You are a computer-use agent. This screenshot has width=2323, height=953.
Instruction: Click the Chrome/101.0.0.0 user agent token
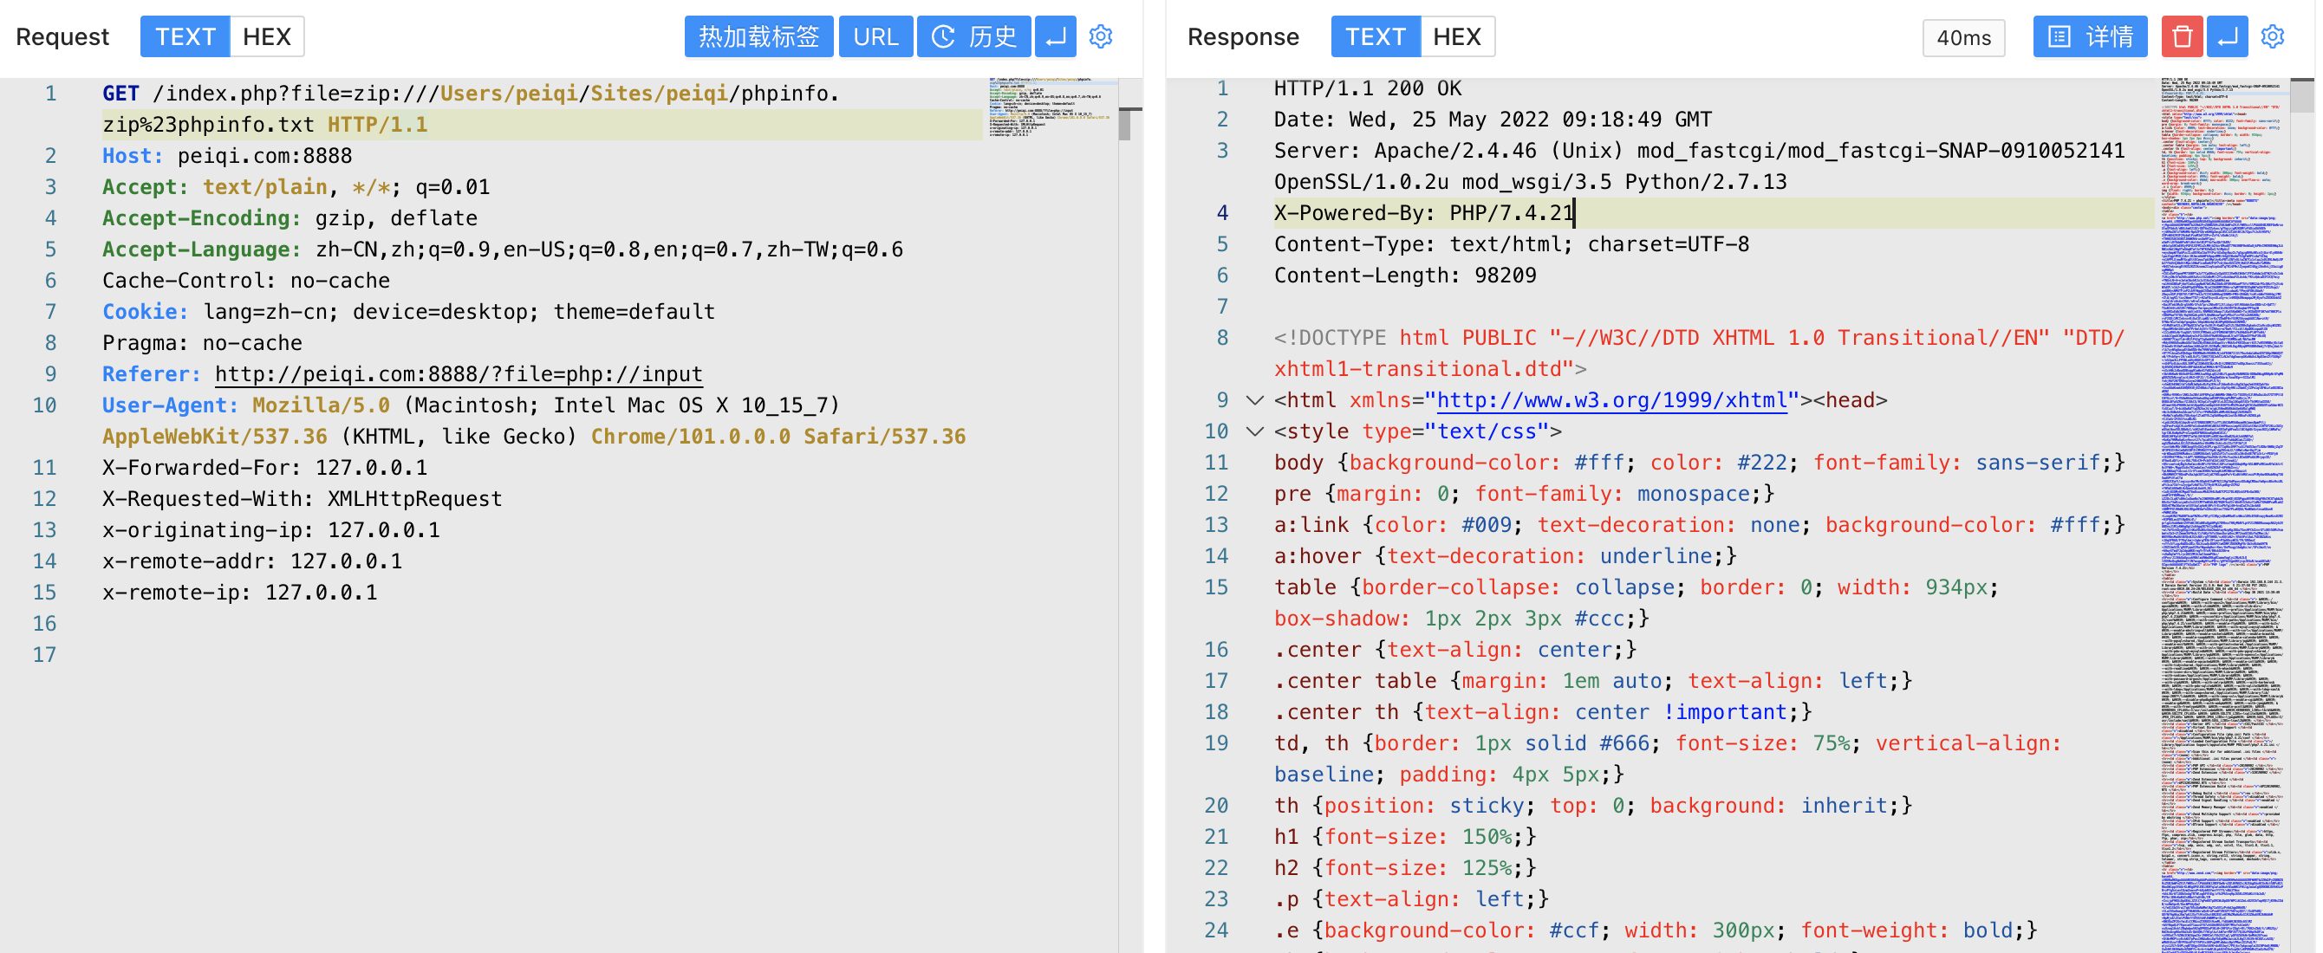[x=691, y=437]
